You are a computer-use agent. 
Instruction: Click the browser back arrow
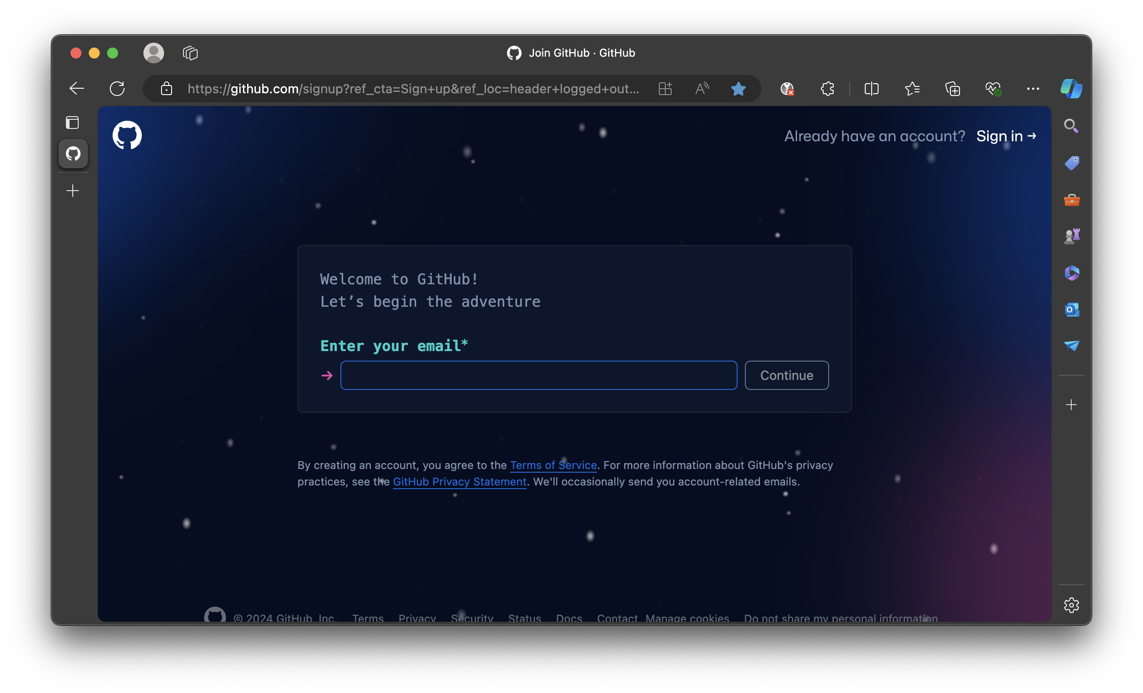[x=76, y=89]
